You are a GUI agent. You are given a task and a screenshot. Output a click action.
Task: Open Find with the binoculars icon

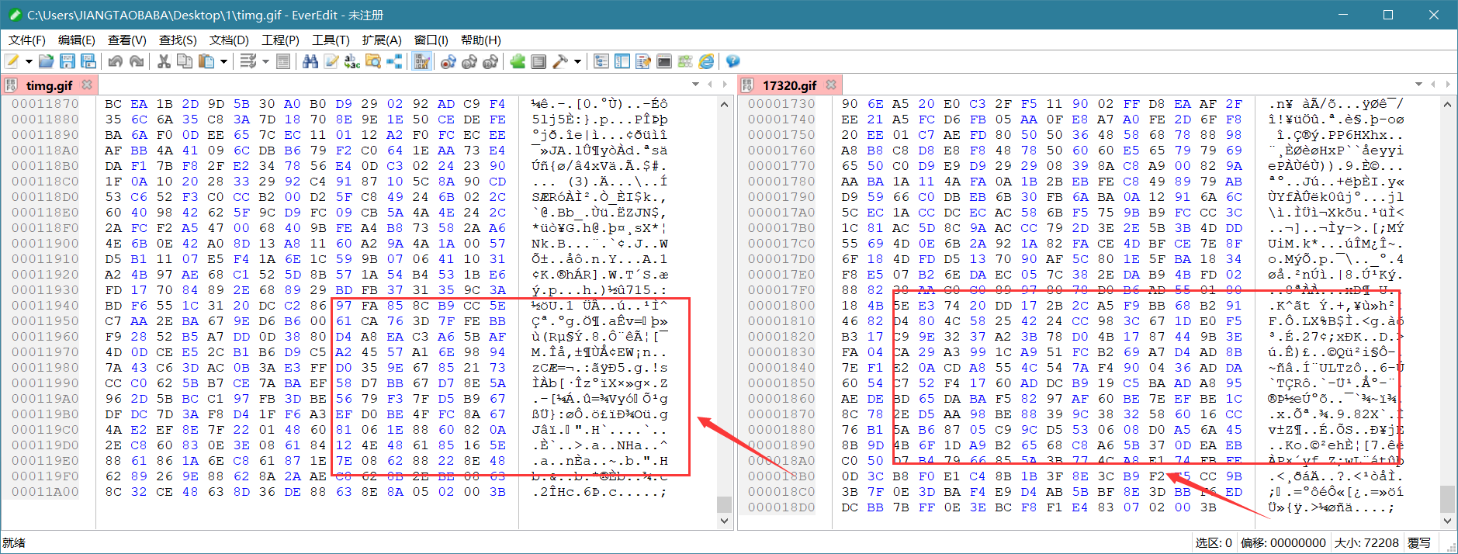click(x=310, y=61)
